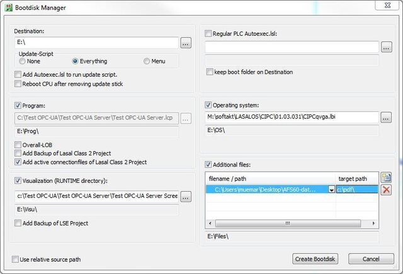Click the target path cell c:\pdf\
403x274 pixels.
(x=357, y=190)
